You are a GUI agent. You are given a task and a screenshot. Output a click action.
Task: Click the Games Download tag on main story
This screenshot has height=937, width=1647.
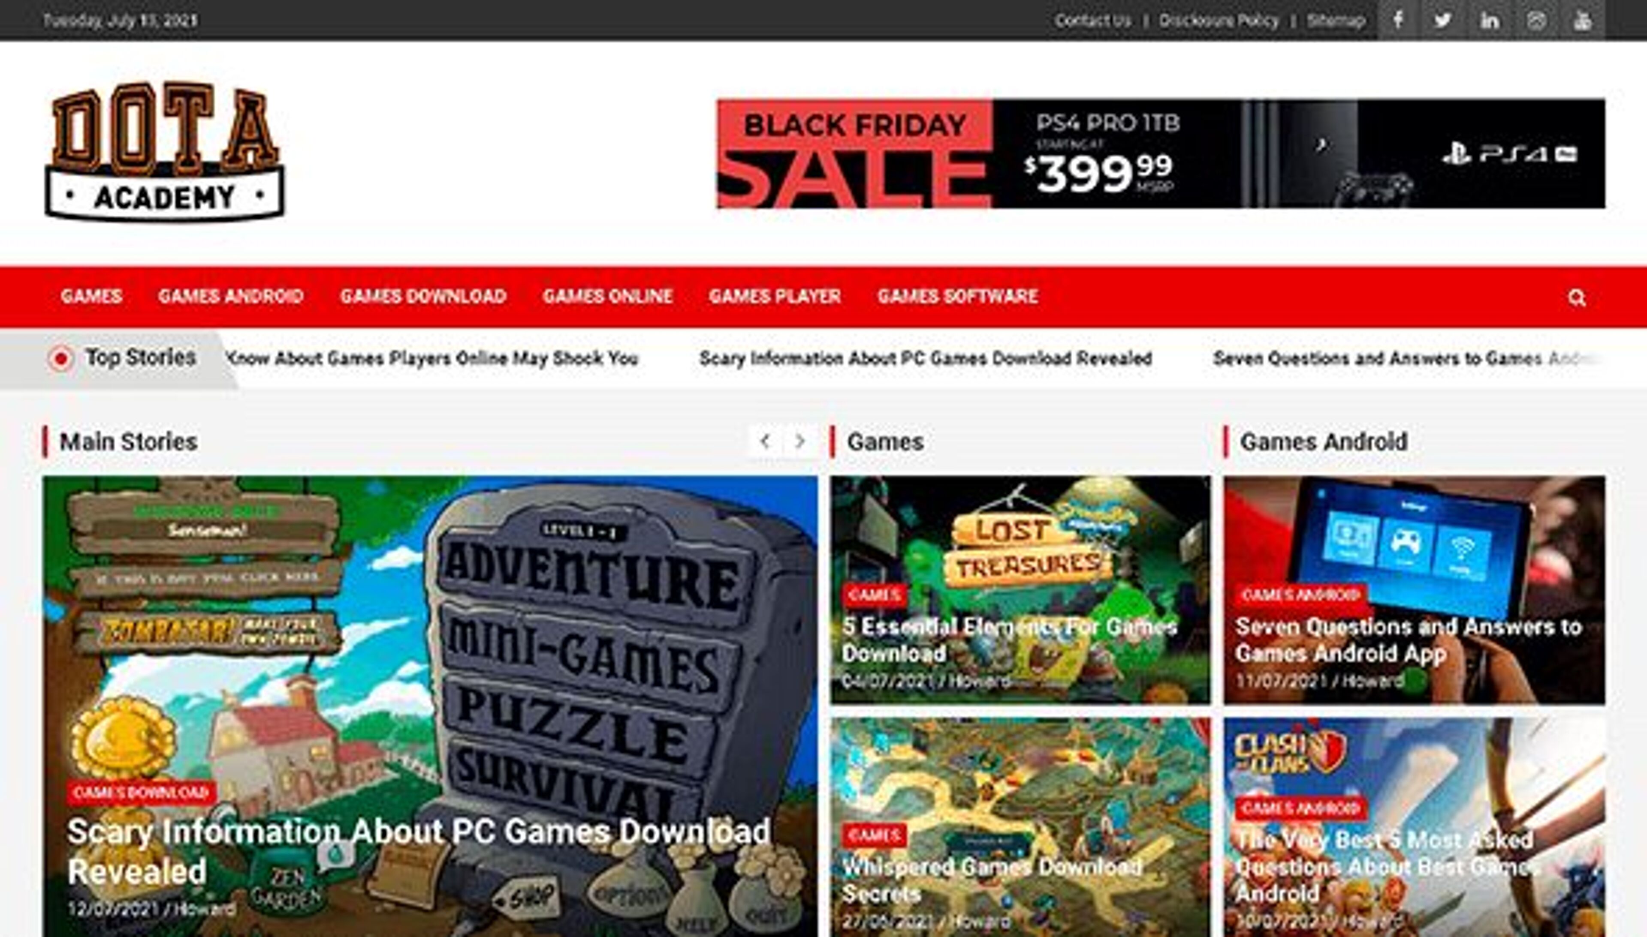tap(141, 792)
